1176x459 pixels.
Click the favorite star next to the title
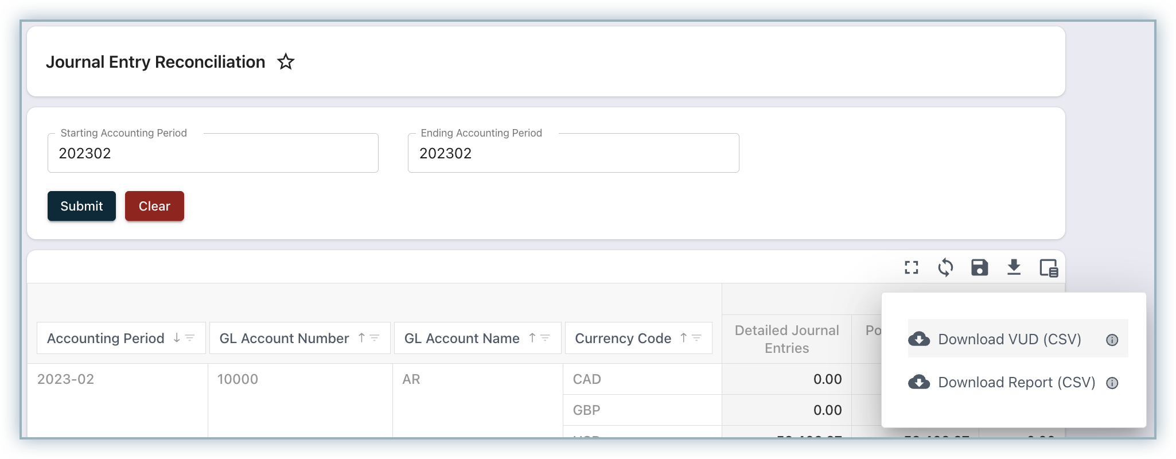click(286, 61)
